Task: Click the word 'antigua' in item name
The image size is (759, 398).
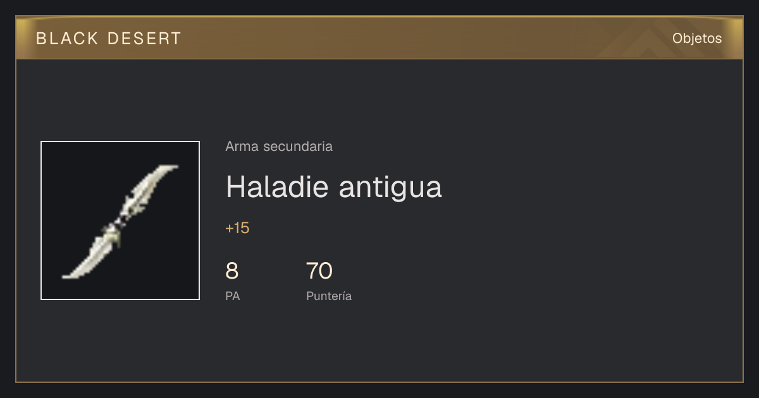Action: (390, 188)
